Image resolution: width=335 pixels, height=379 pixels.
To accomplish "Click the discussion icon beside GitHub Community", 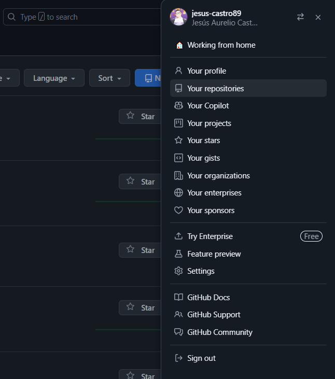I will click(178, 332).
